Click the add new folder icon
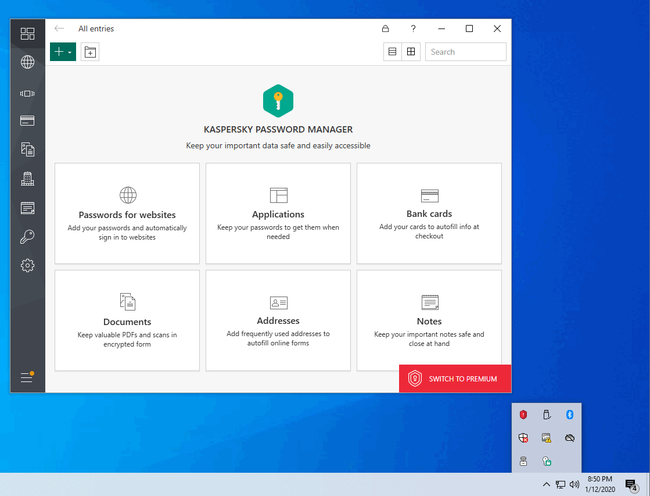Screen dimensions: 650x496 point(90,52)
